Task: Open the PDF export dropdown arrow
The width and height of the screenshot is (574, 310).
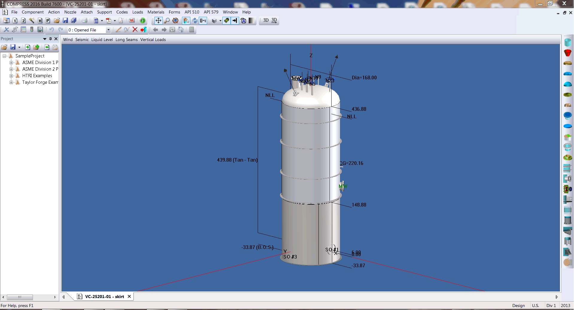Action: pyautogui.click(x=115, y=21)
